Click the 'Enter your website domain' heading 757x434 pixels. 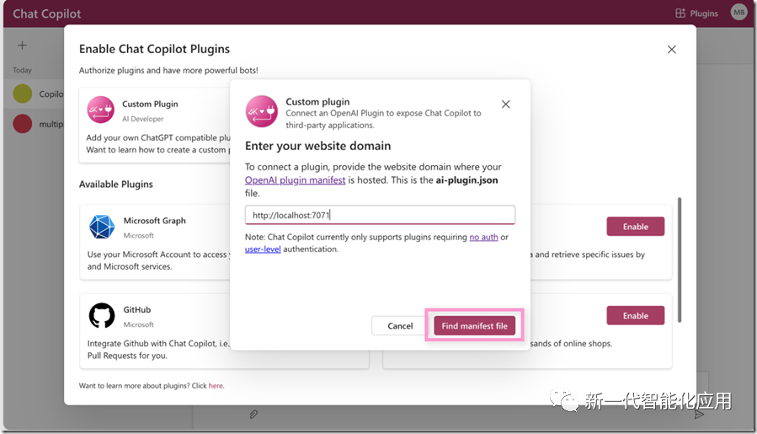(317, 146)
